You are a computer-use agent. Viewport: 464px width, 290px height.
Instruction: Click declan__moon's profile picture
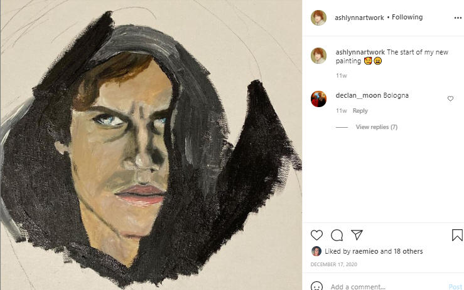(318, 98)
